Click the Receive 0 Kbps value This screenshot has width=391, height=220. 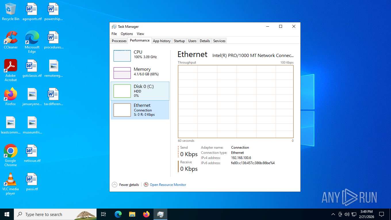(189, 169)
